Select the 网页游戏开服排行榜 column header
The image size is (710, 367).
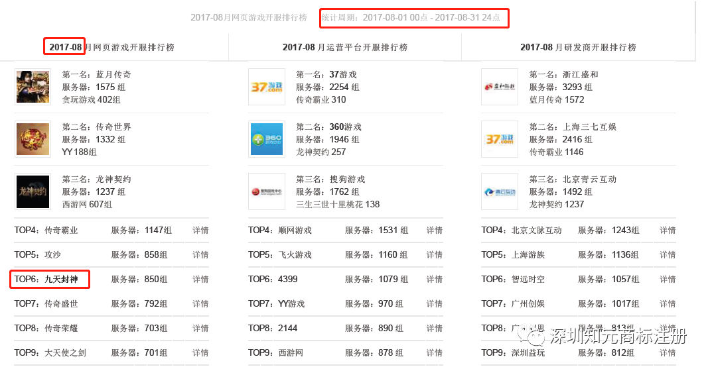click(111, 47)
